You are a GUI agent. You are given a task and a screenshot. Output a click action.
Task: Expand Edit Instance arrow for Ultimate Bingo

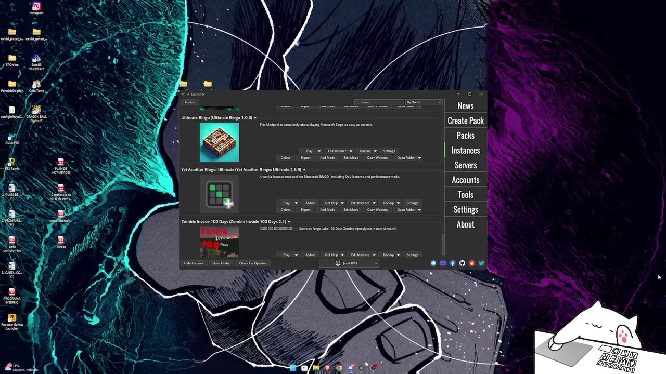pyautogui.click(x=351, y=151)
